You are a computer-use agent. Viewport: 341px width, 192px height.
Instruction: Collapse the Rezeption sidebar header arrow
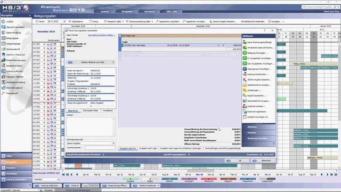30,15
